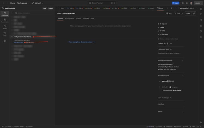Screen dimensions: 204x128
Task: Click the Search Postman bar
Action: 102,3
